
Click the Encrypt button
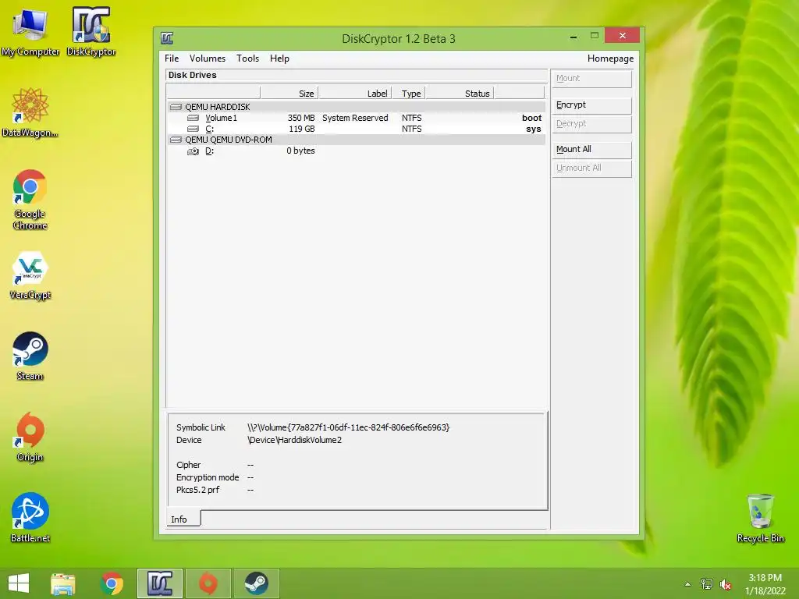coord(592,105)
